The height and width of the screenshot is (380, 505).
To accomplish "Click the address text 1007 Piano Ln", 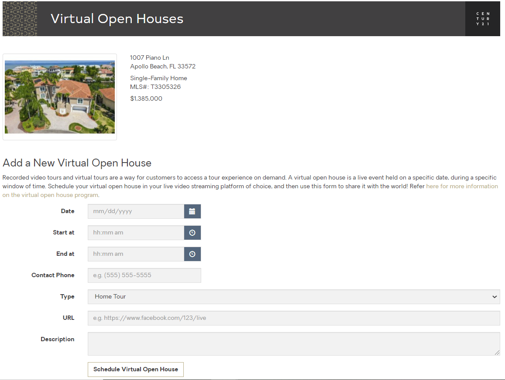I will click(x=149, y=58).
